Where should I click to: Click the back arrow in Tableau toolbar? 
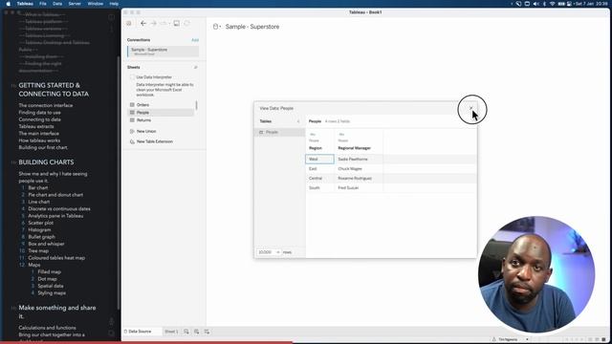pyautogui.click(x=143, y=23)
